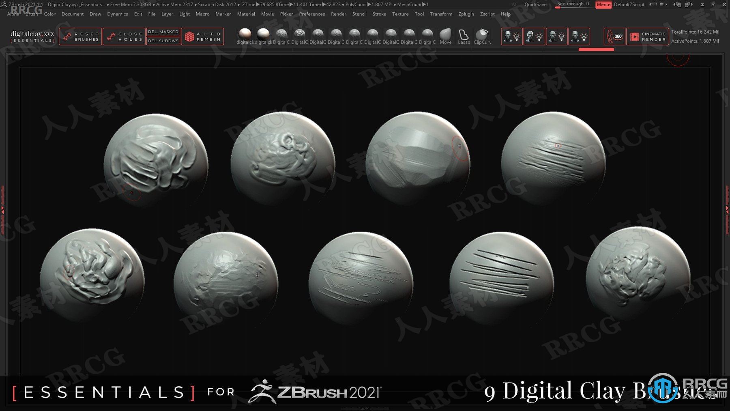Open the Stroke menu

(x=379, y=14)
